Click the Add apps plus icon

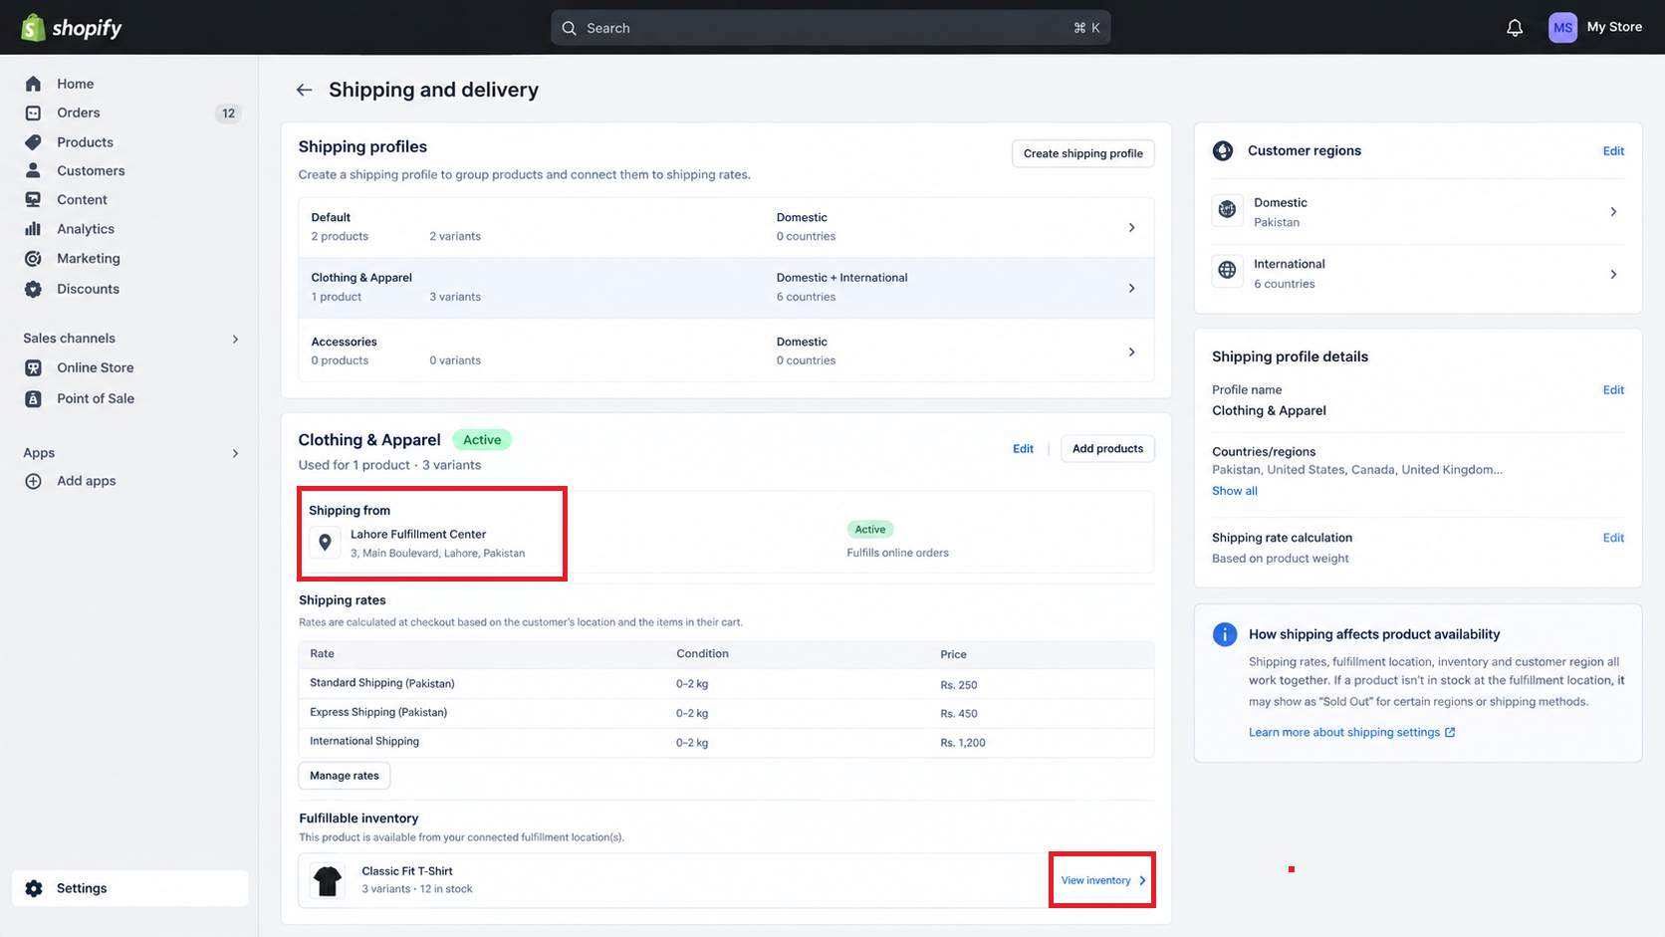point(33,481)
